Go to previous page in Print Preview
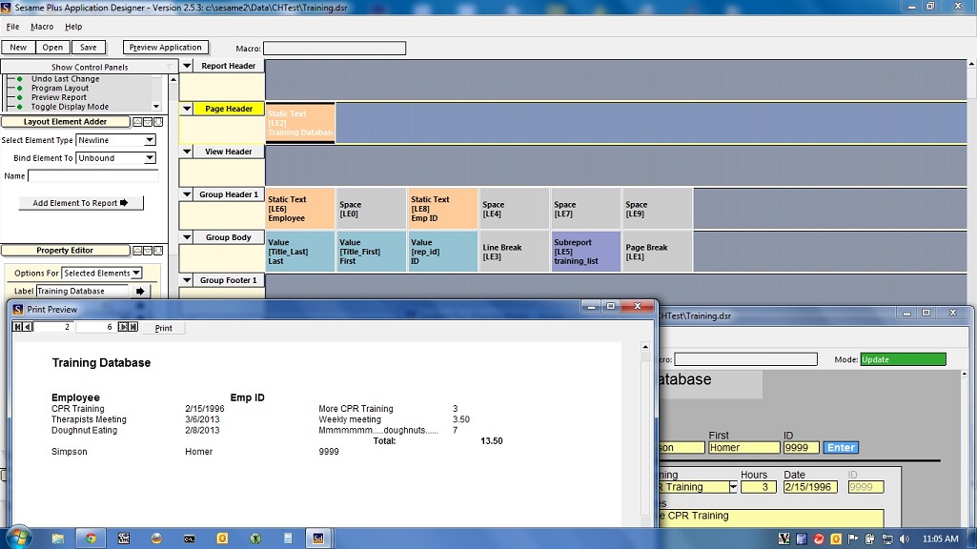The image size is (977, 549). pyautogui.click(x=28, y=327)
